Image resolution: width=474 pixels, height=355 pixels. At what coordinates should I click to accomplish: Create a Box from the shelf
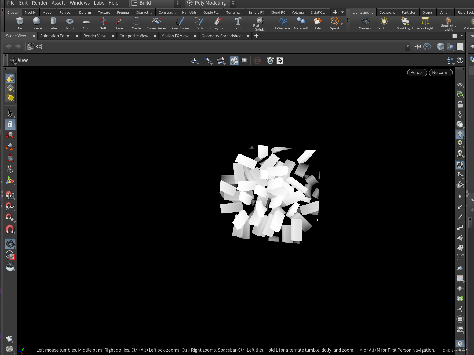click(x=20, y=24)
